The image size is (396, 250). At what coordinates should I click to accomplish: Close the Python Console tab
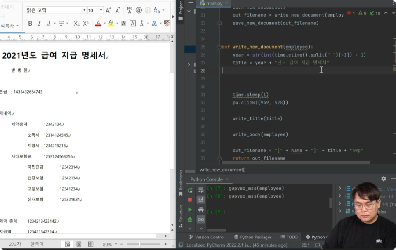pos(227,179)
